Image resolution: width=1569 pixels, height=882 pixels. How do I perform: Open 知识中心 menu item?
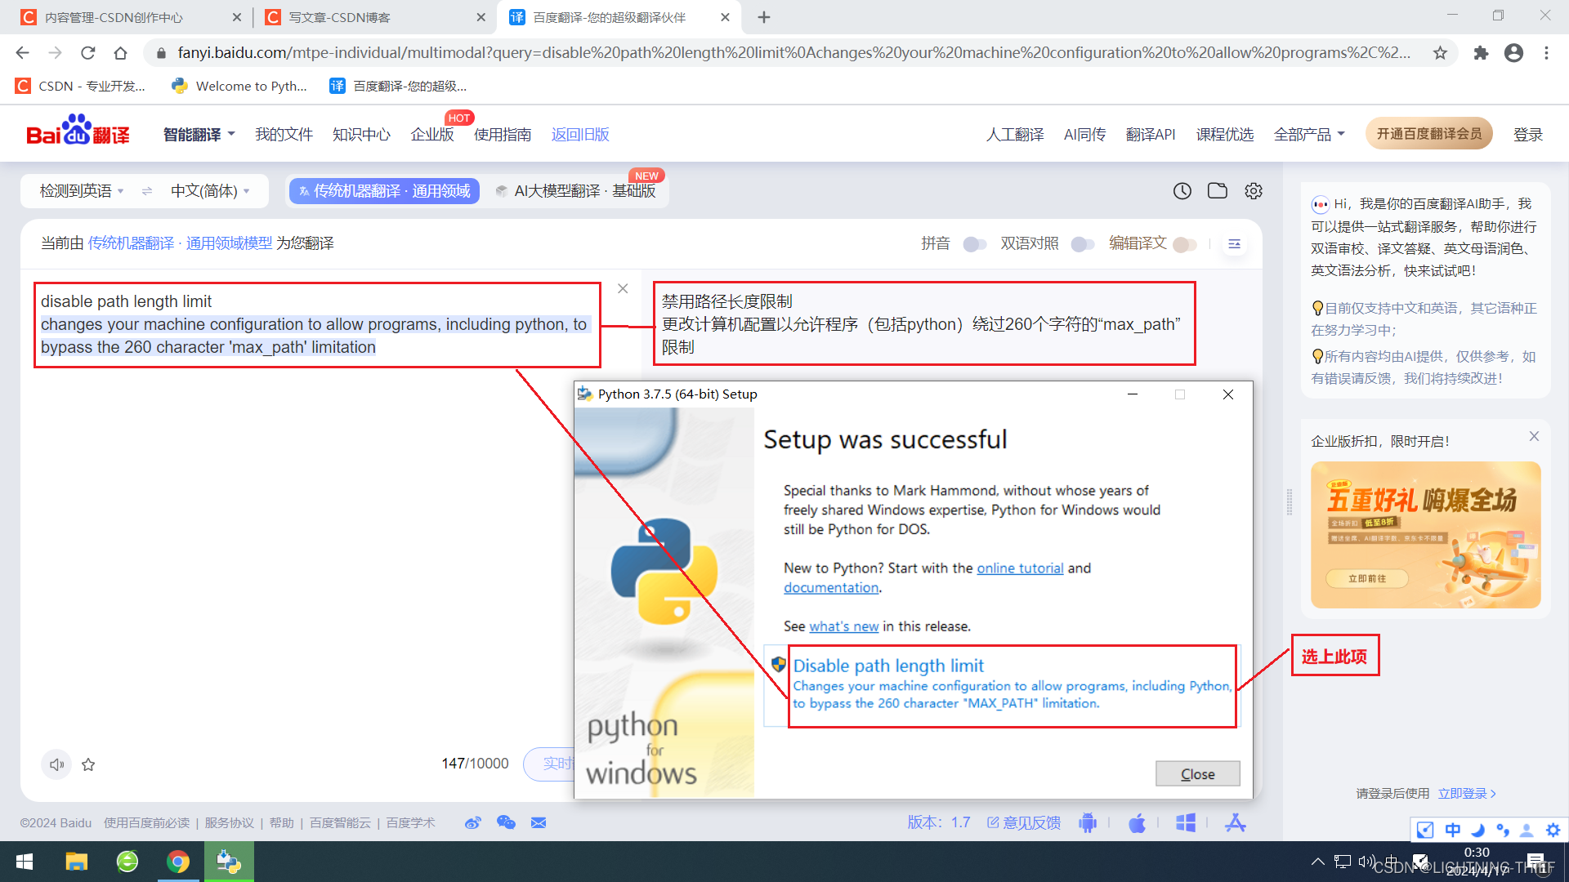(x=361, y=135)
